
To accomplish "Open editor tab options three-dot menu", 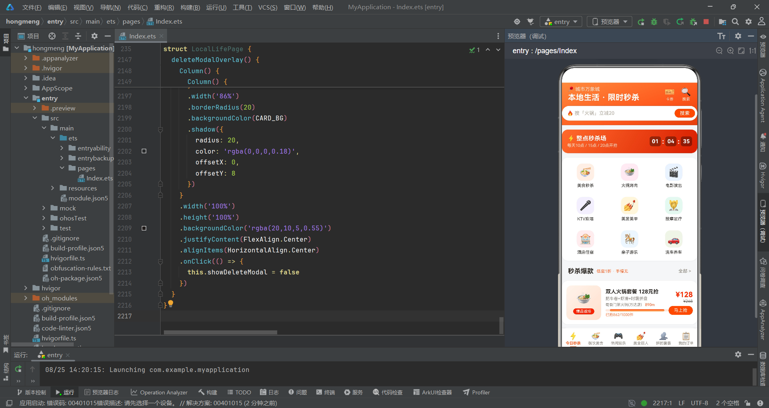I will point(498,36).
